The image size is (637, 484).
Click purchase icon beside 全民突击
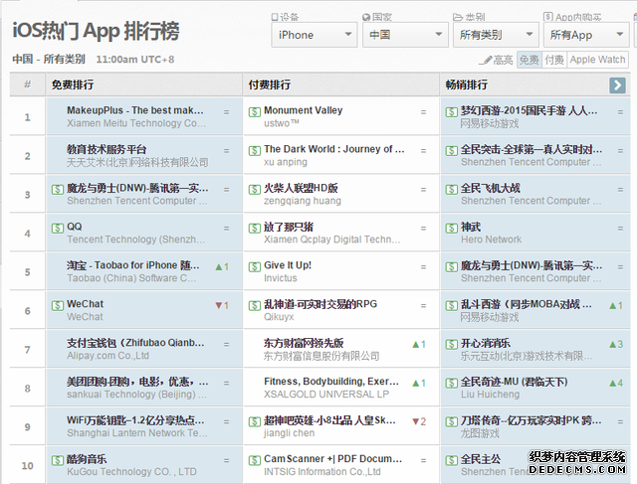[451, 151]
